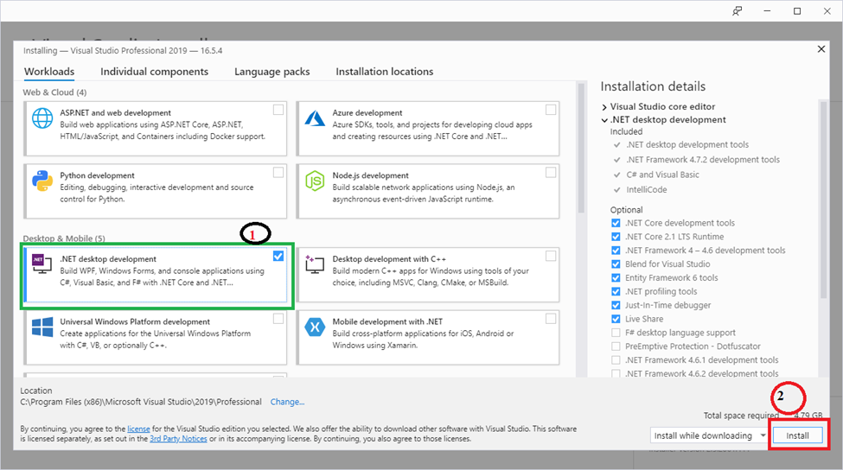This screenshot has height=470, width=843.
Task: Click the Xamarin mobile development icon
Action: point(315,327)
